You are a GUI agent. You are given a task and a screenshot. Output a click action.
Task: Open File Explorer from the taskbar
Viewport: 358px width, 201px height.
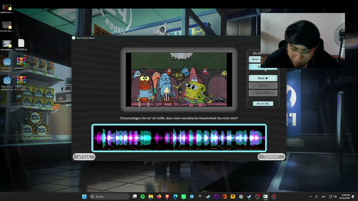click(x=151, y=197)
